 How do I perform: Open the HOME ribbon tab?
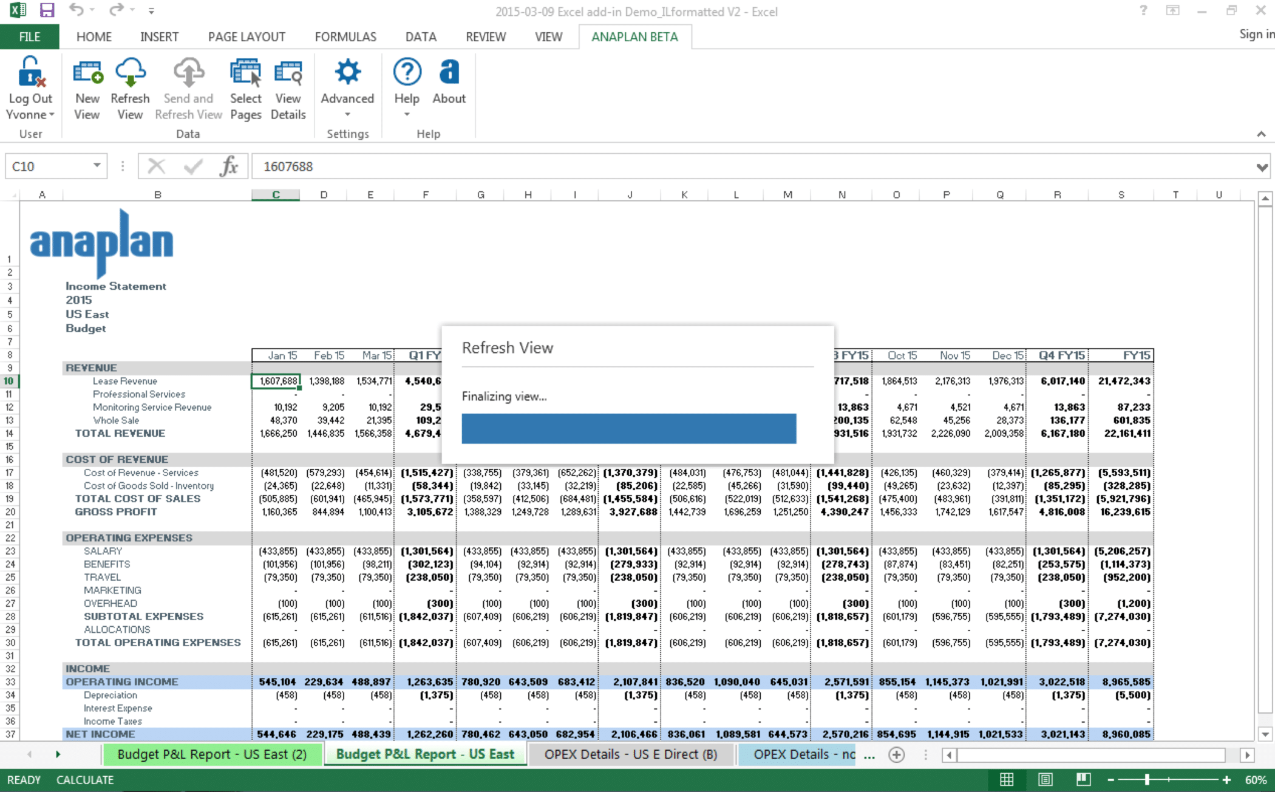pyautogui.click(x=94, y=36)
